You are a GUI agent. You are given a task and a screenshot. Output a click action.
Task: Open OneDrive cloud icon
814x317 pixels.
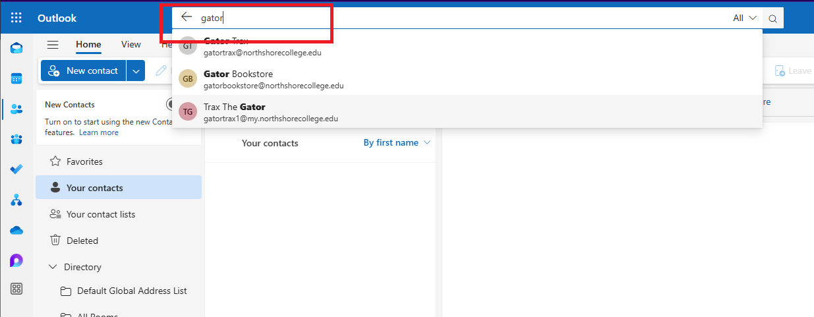[x=16, y=230]
